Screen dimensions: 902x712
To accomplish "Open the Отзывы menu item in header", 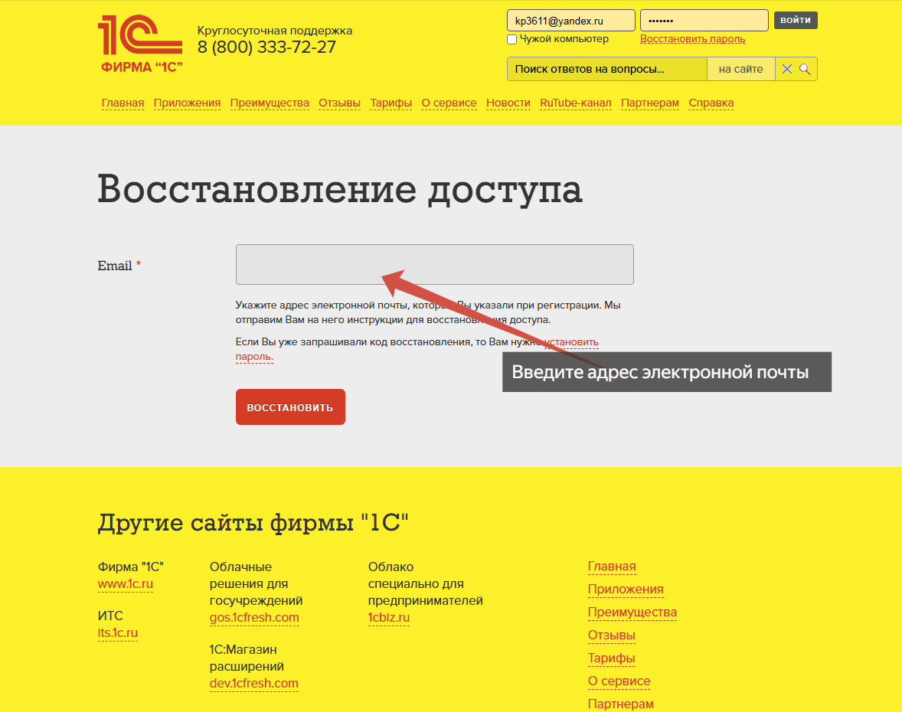I will (x=339, y=103).
